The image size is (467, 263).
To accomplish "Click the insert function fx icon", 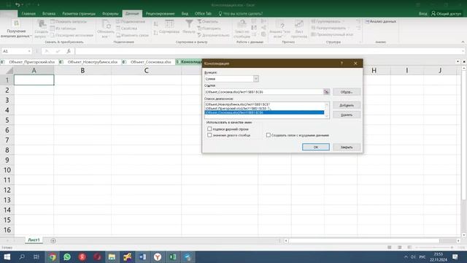I will pos(69,51).
